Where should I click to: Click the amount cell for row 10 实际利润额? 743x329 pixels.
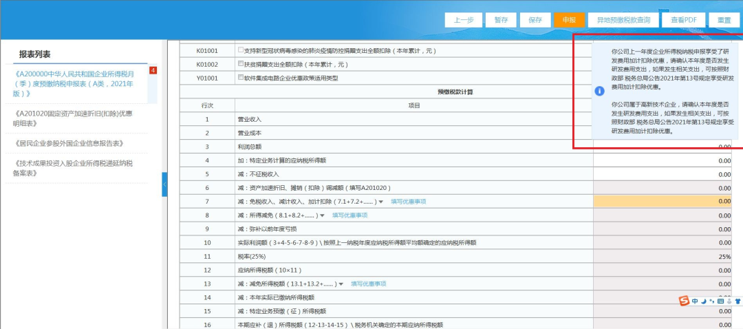663,243
